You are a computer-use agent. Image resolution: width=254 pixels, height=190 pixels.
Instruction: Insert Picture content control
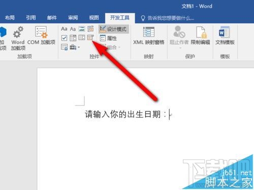[x=82, y=29]
